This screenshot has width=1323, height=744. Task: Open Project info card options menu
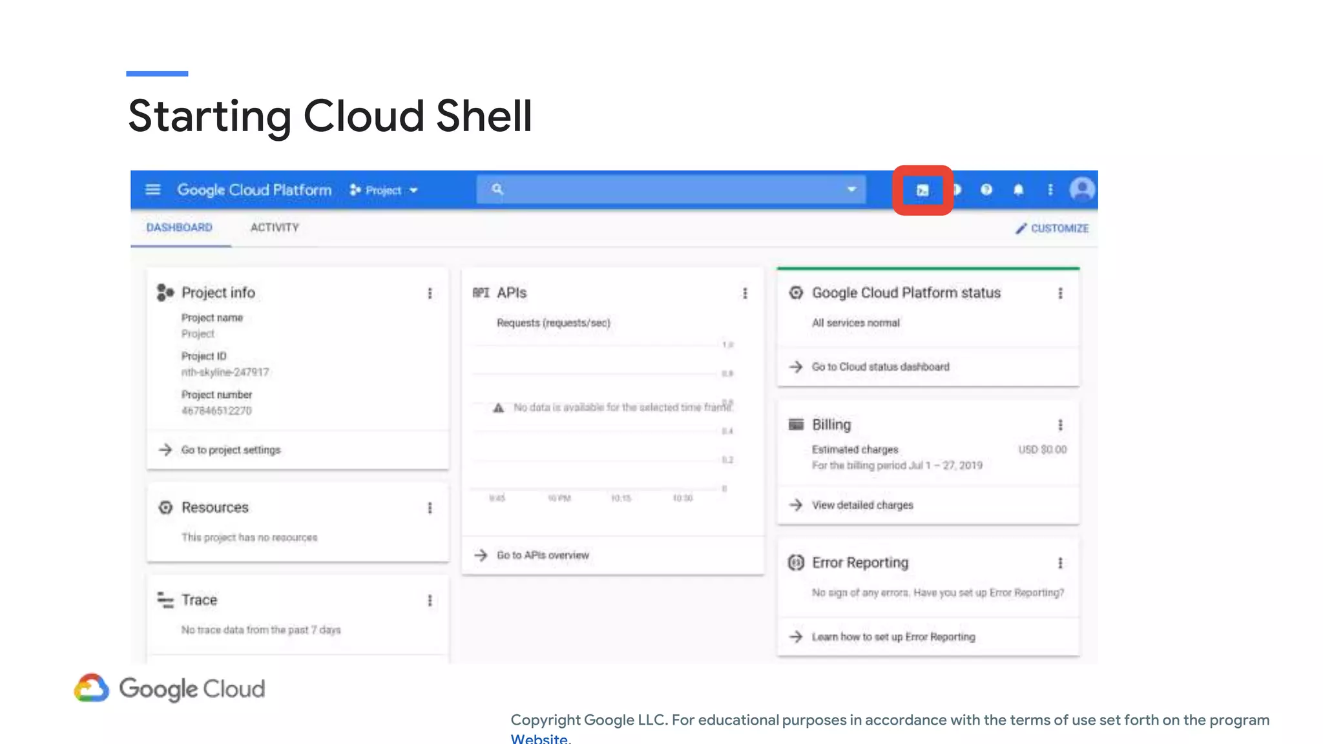(x=430, y=293)
